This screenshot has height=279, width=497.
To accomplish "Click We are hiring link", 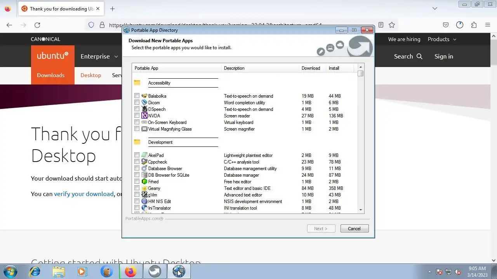I will [404, 39].
